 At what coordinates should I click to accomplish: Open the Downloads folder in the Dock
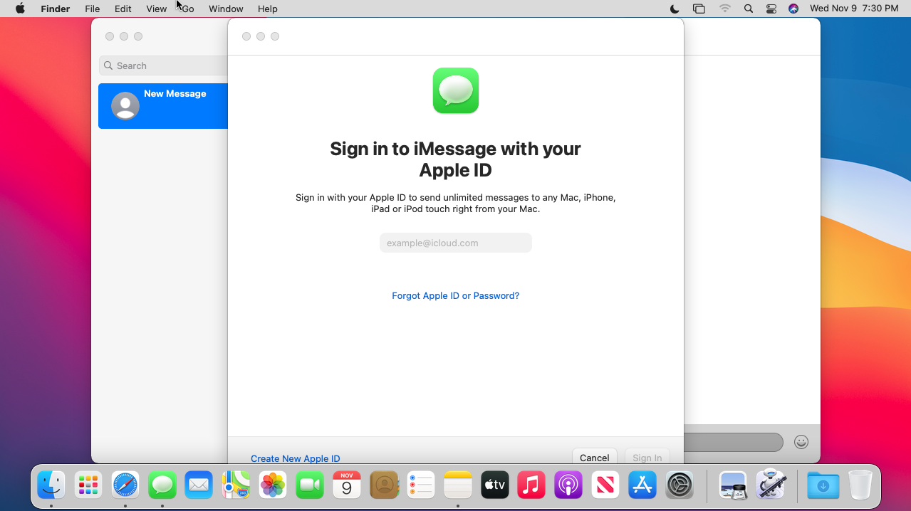pos(823,485)
